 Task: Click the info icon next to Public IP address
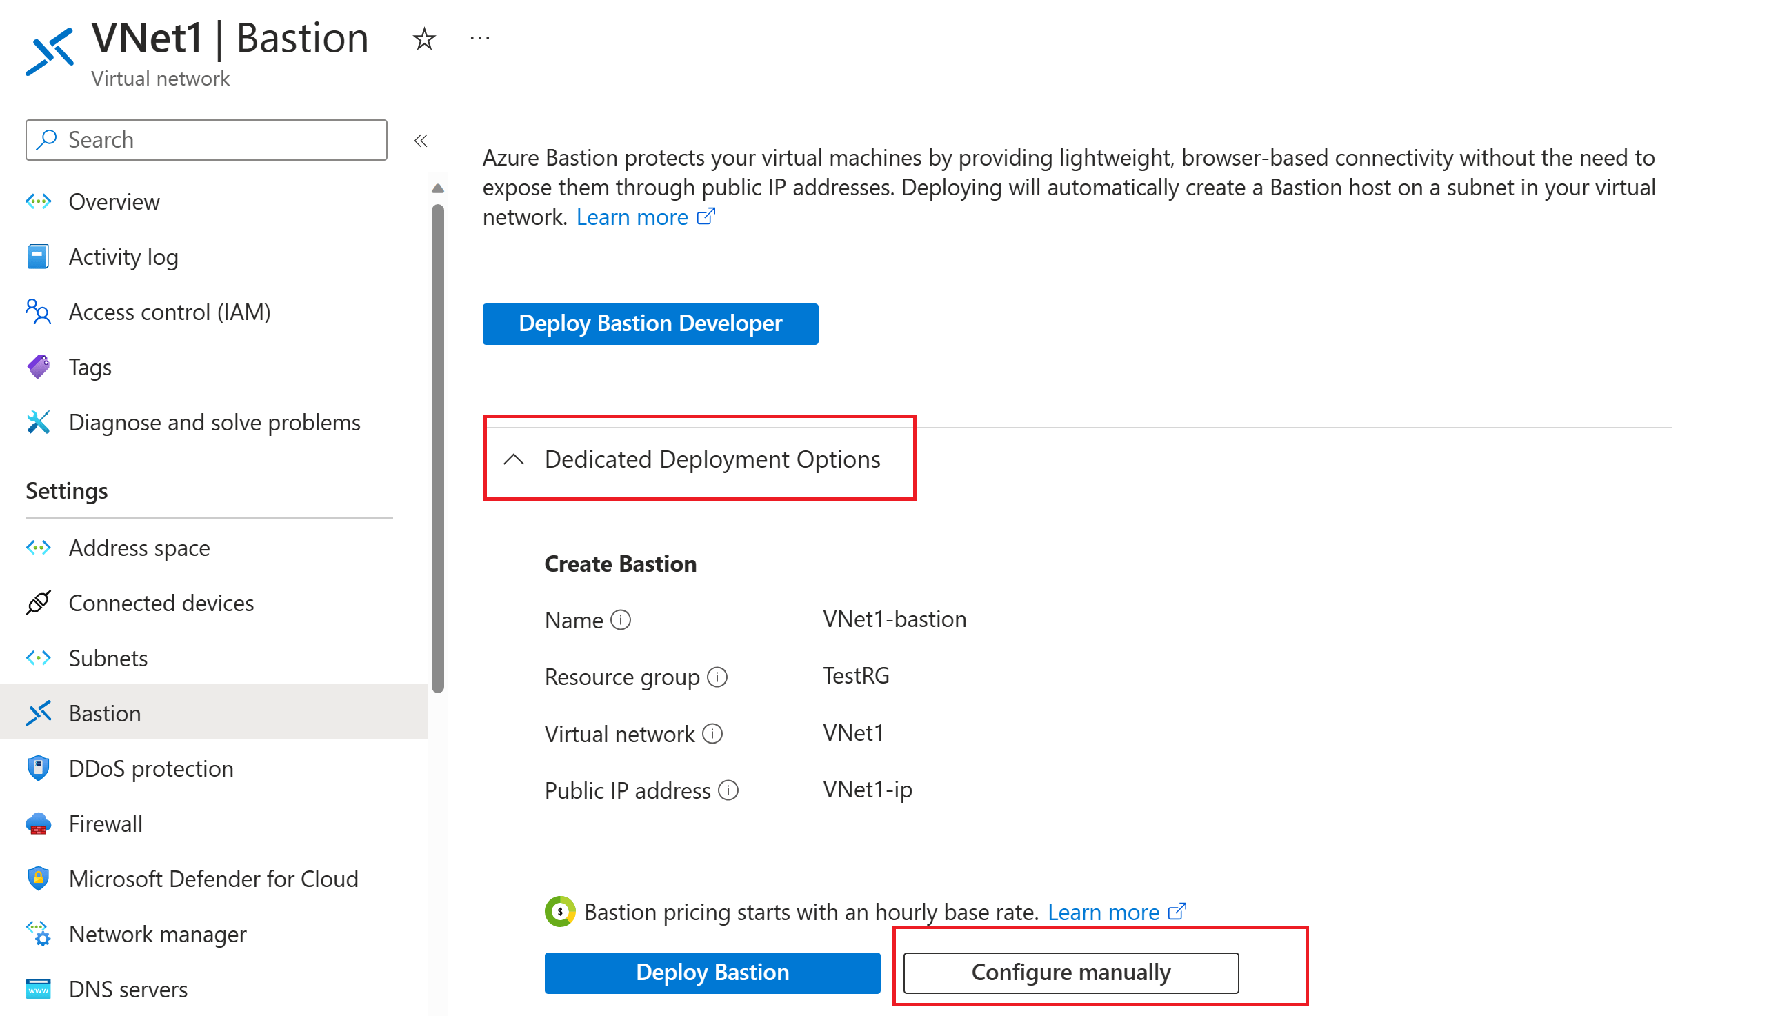(730, 790)
